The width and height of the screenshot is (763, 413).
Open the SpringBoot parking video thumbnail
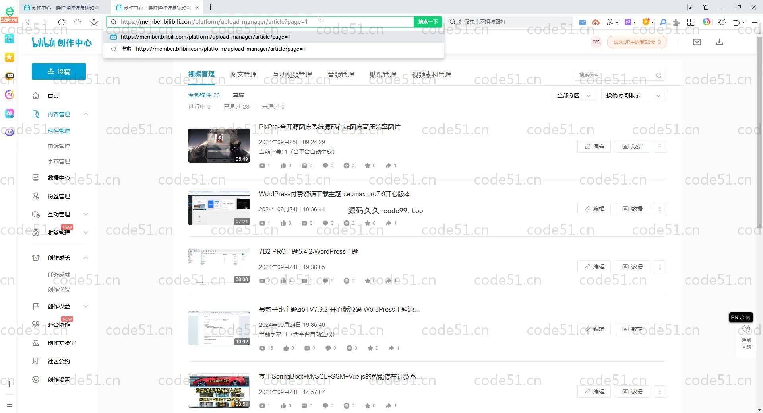(x=219, y=390)
